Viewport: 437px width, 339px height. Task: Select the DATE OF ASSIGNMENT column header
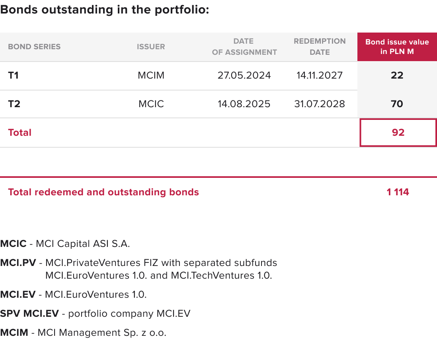tap(244, 47)
